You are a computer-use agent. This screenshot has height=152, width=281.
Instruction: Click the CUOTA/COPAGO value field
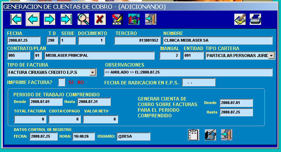click(65, 119)
